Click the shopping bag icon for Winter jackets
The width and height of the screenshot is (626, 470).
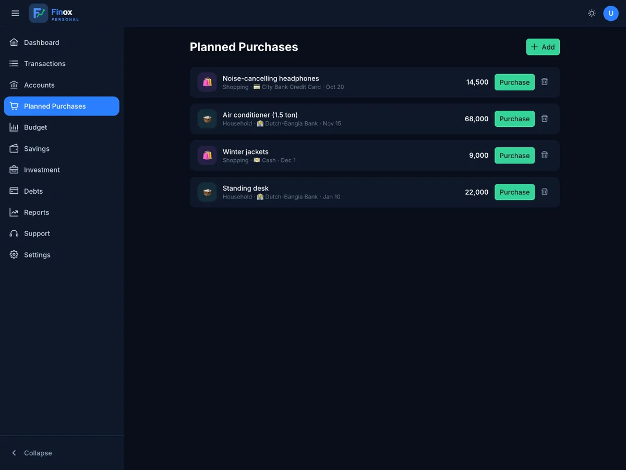point(207,156)
